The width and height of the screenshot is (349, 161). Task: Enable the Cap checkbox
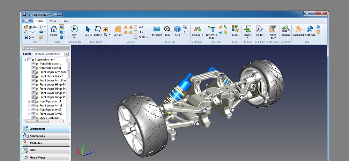136,27
